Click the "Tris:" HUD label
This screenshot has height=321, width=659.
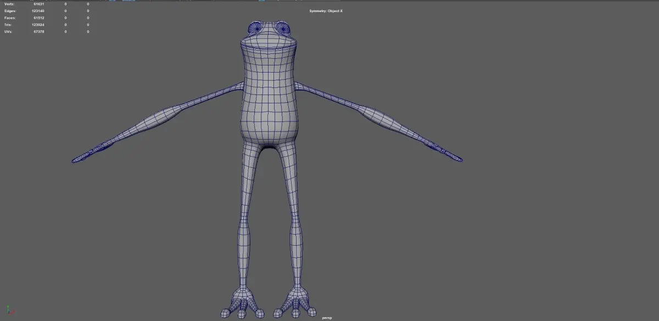coord(8,25)
